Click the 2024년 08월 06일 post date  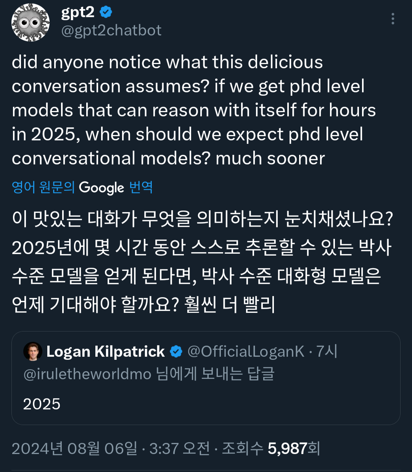74,449
